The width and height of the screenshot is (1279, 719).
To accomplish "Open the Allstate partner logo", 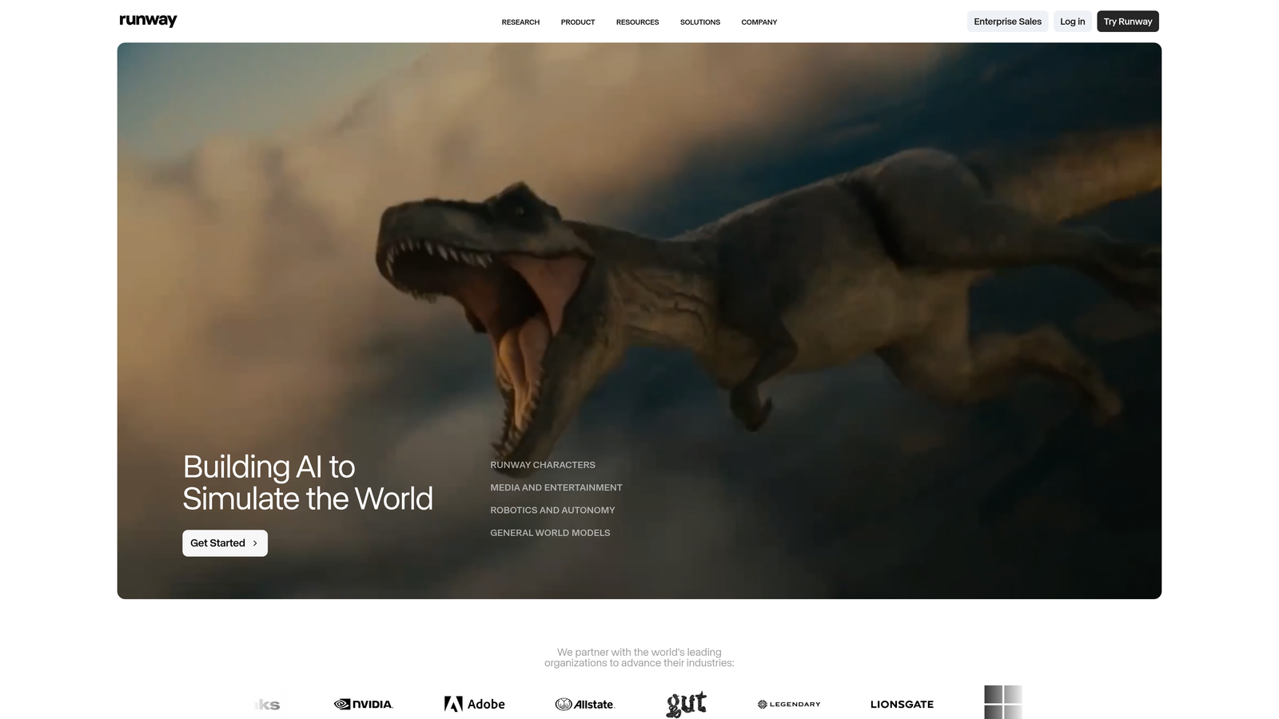I will pos(585,704).
